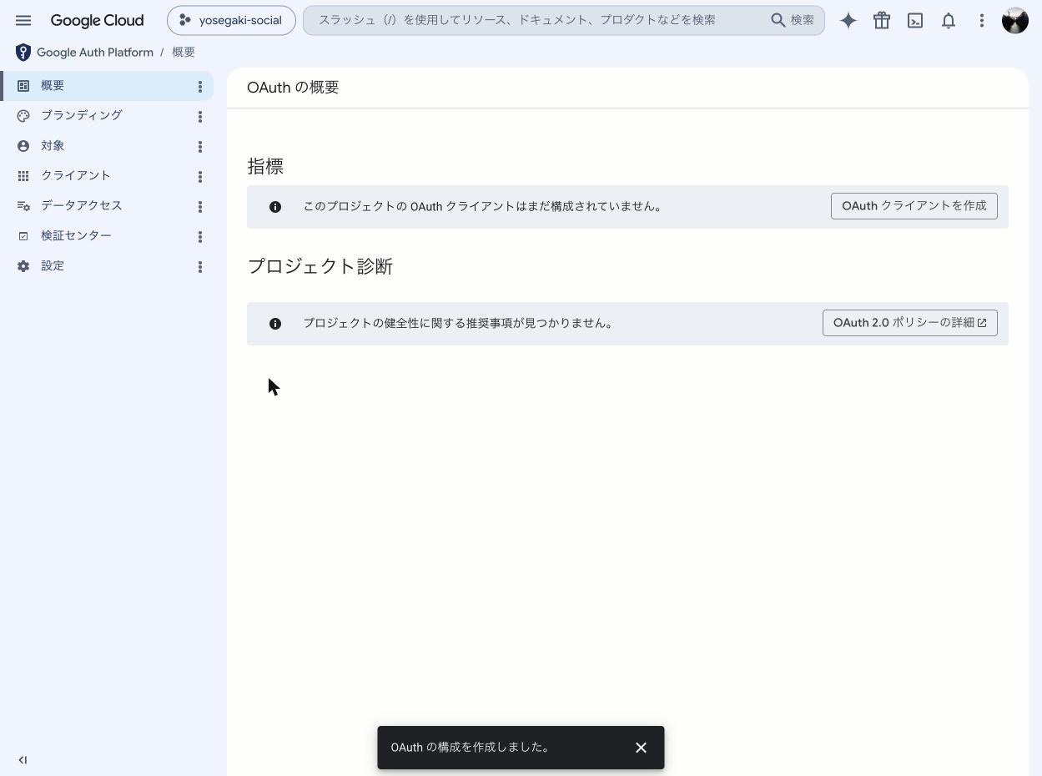
Task: Open クライアント in the sidebar
Action: click(107, 176)
